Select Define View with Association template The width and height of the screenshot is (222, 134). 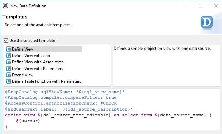(x=38, y=62)
